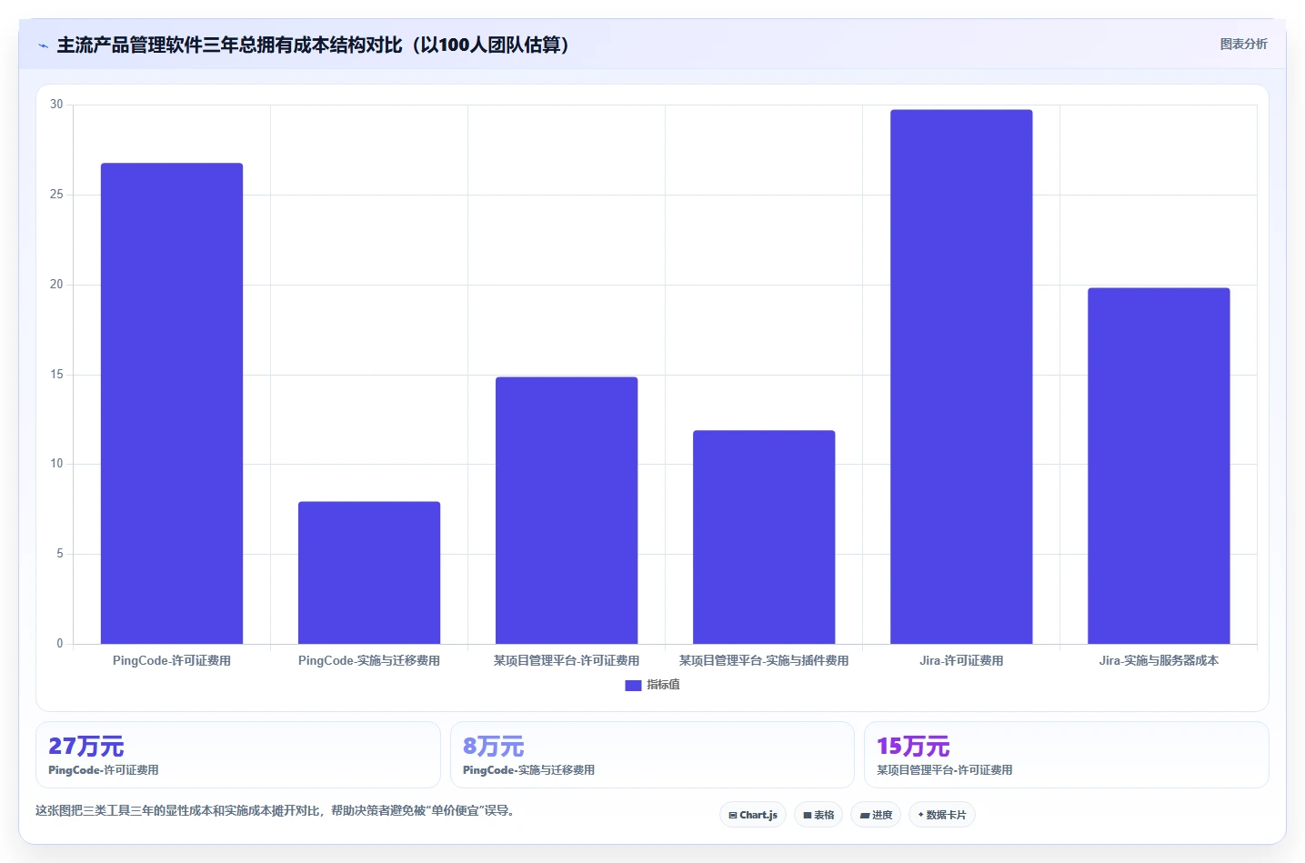The width and height of the screenshot is (1305, 863).
Task: Click the y-axis value 30
Action: point(56,105)
